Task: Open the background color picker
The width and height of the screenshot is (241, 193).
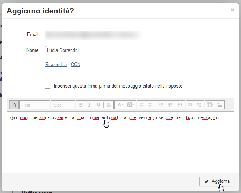Action: [x=131, y=105]
